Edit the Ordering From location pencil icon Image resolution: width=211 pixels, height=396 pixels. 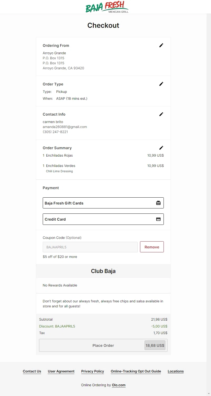pos(161,45)
